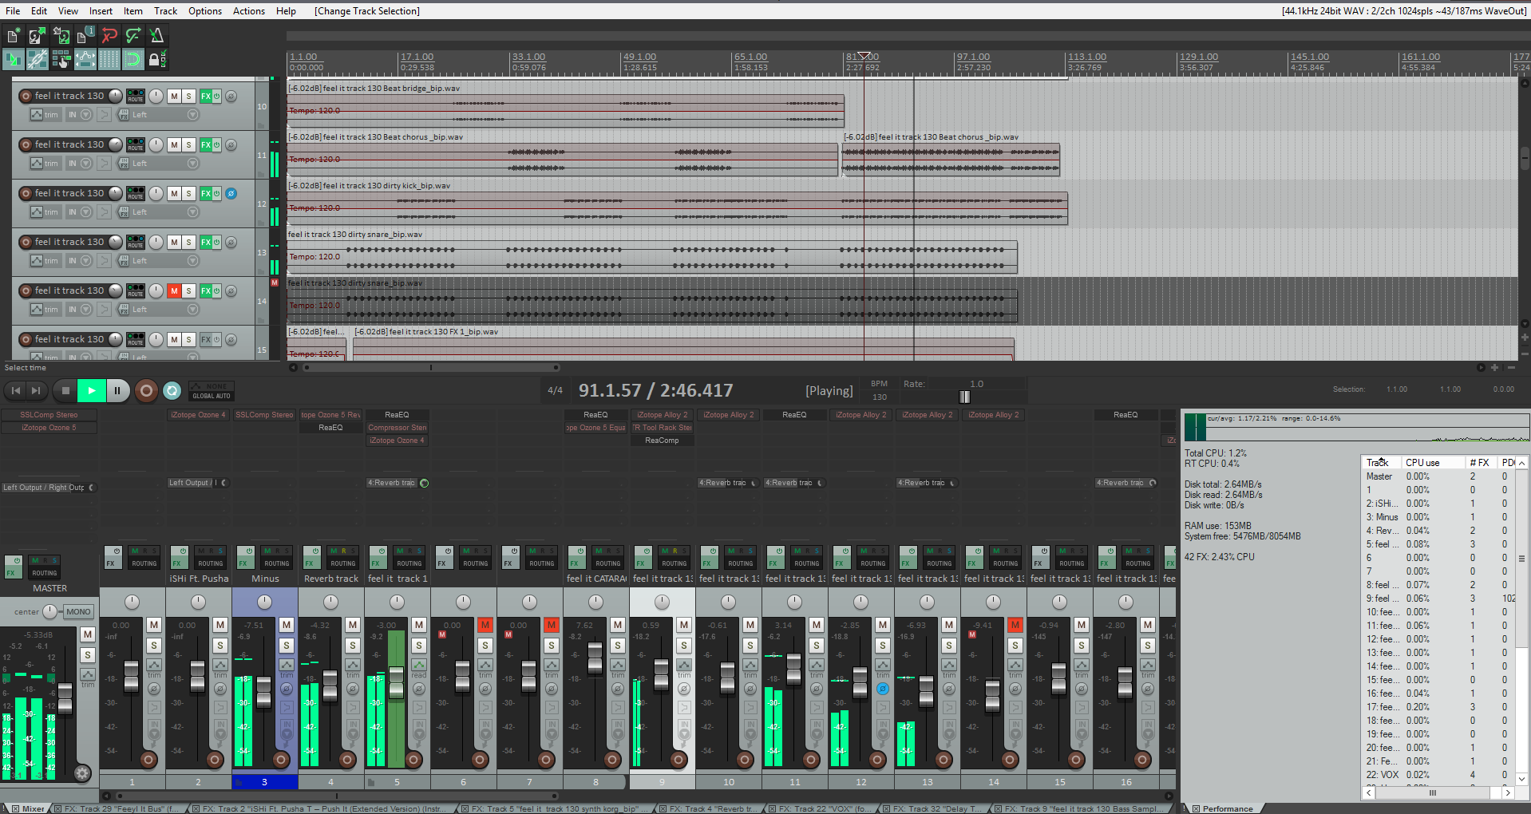The width and height of the screenshot is (1531, 814).
Task: Click the green Redo arrow icon
Action: pos(133,35)
